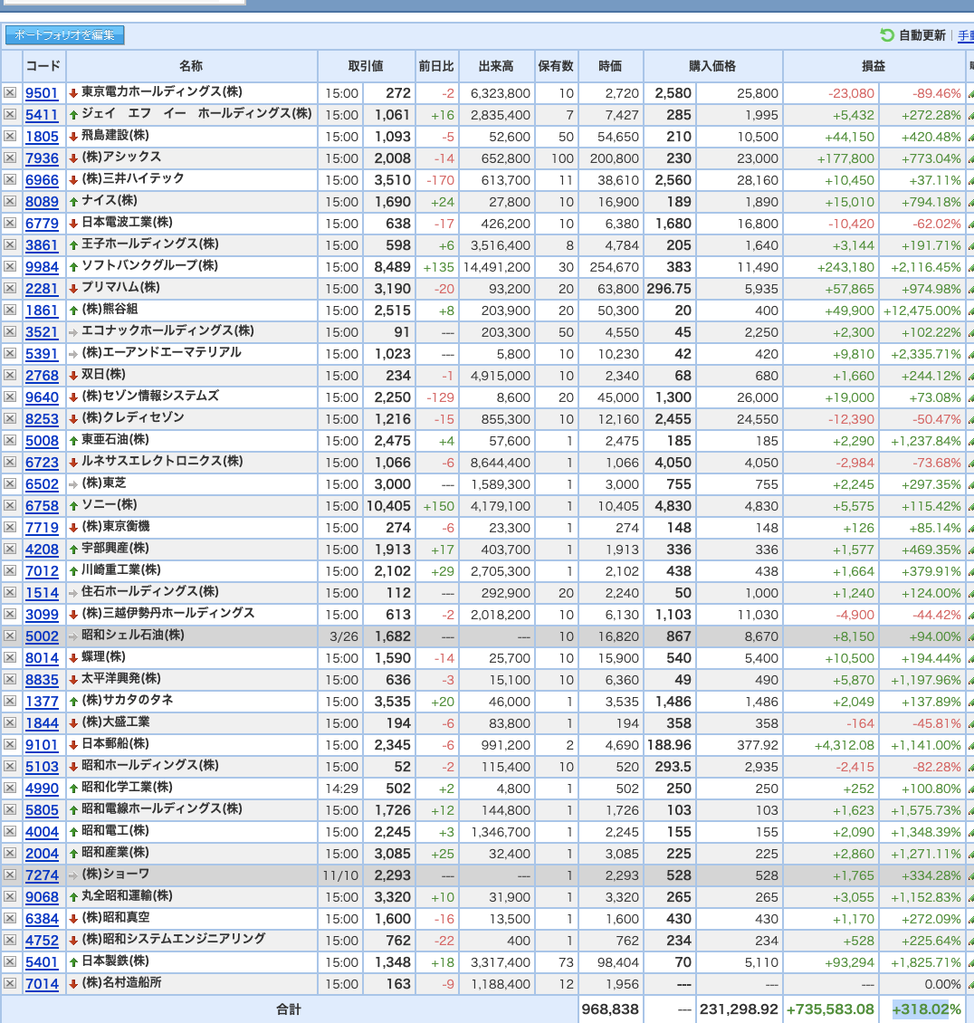Click green chart icon on 9501 row edge
Screen dimensions: 974x1023
click(970, 93)
